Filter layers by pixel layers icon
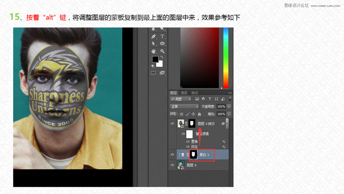Screen dimensions: 344x194 click(x=197, y=99)
